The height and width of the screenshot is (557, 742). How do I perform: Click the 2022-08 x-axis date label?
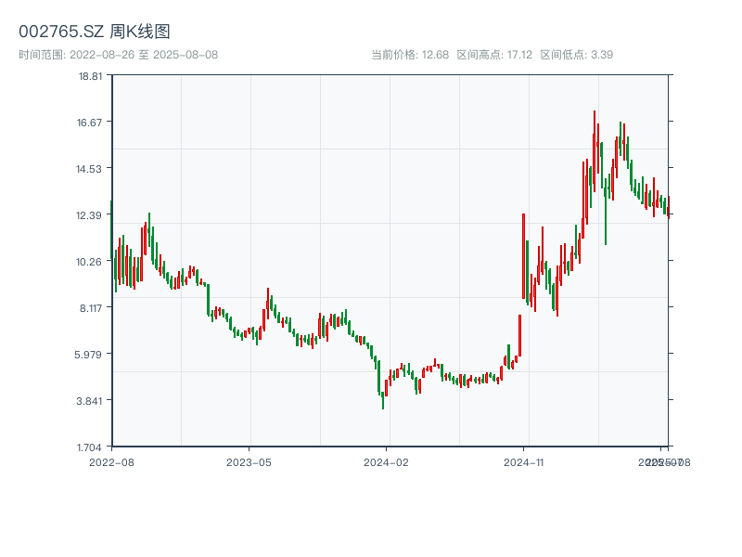[x=111, y=461]
